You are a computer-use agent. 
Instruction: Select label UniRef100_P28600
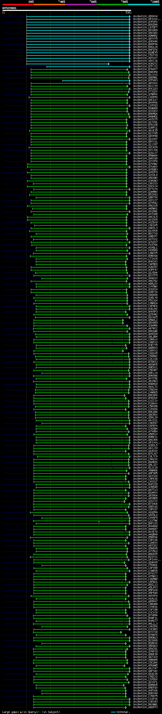[x=145, y=403]
